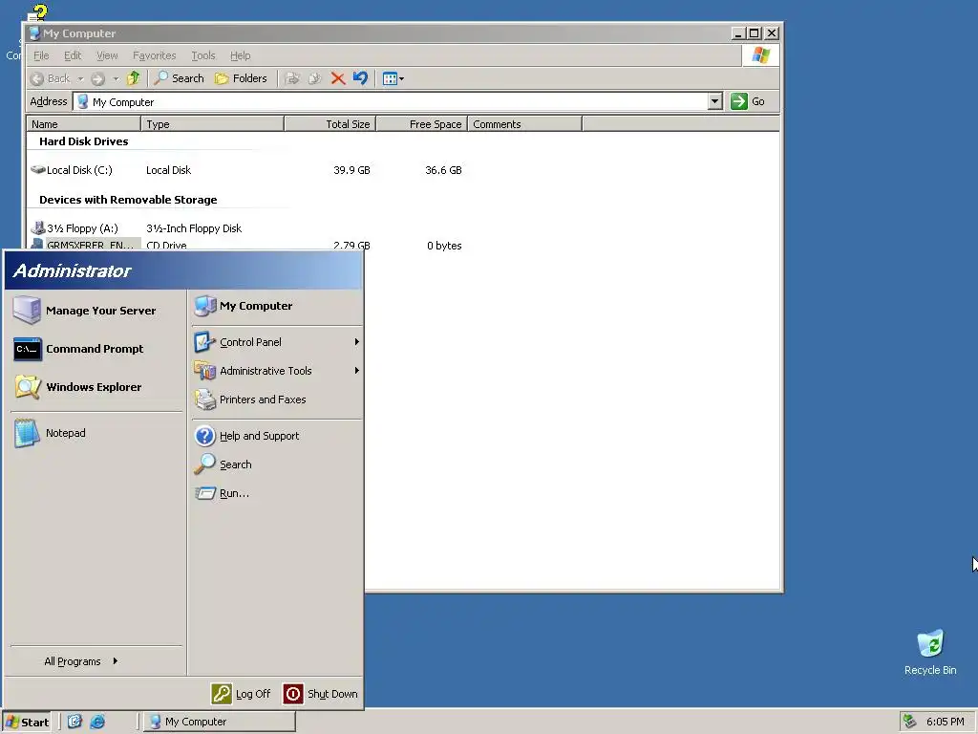
Task: Sort by the Free Space column header
Action: [x=421, y=124]
